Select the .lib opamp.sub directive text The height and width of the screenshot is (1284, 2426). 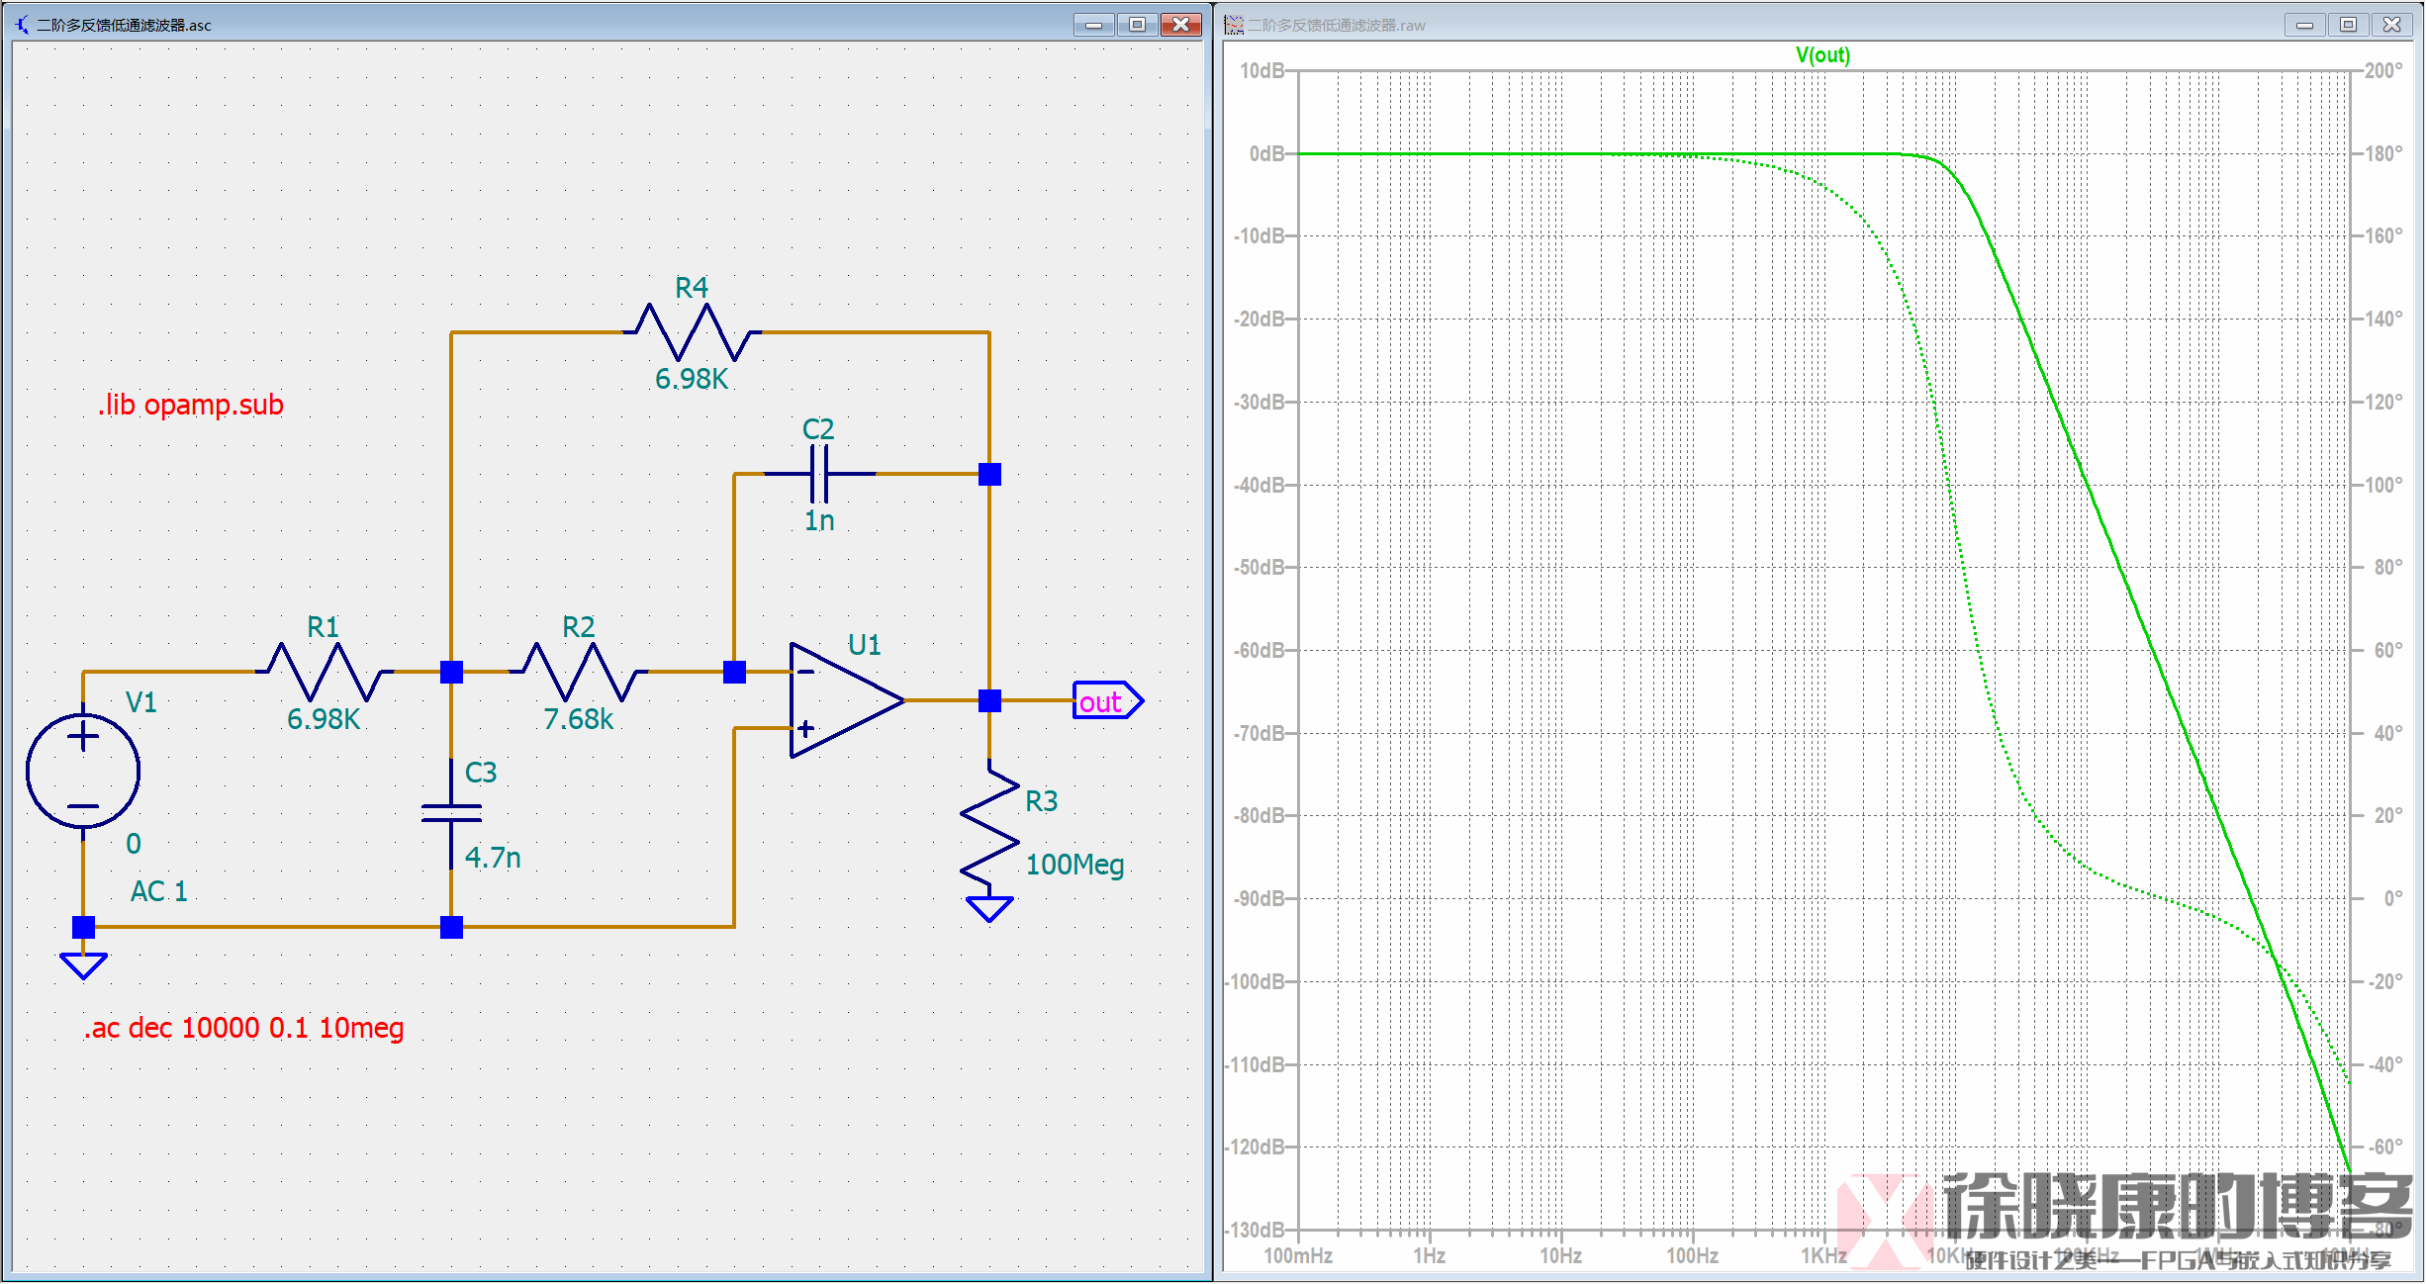[190, 405]
